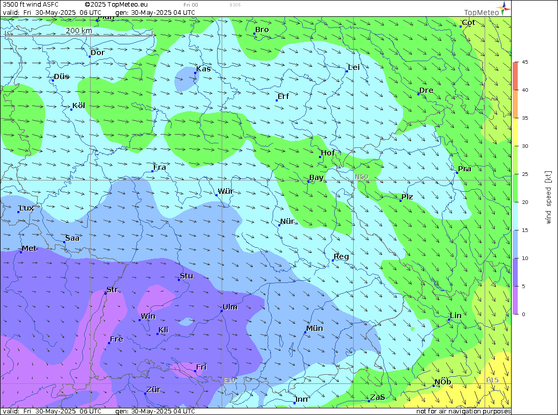
Task: Pick the light blue 10–15 kt legend band
Action: coord(516,244)
